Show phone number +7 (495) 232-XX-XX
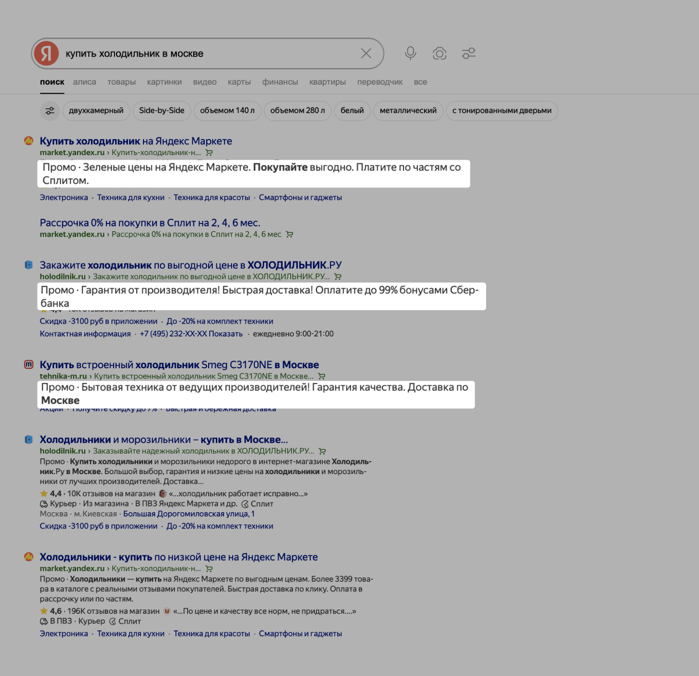The height and width of the screenshot is (676, 699). tap(191, 334)
